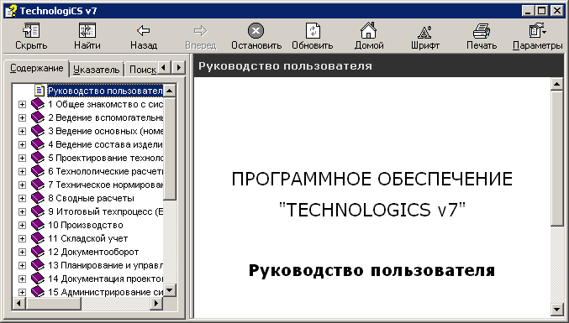Click the document pane vertical scrollbar thumb
Screen dimensions: 569x323
pos(556,159)
